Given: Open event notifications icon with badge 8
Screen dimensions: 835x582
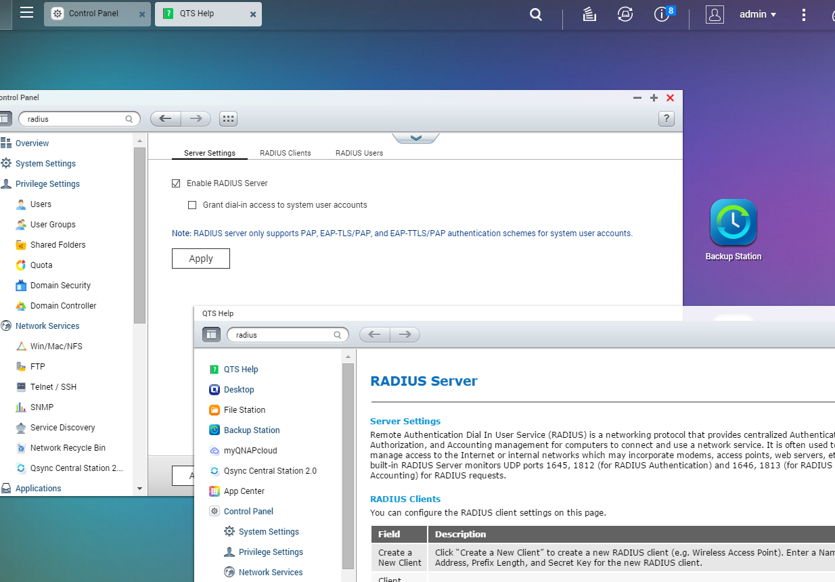Looking at the screenshot, I should coord(663,14).
